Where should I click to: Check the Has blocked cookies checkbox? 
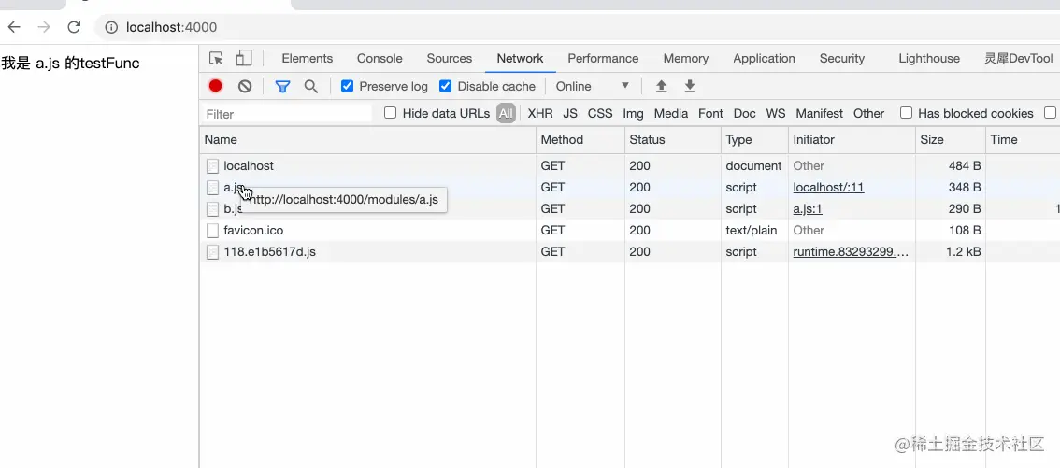[x=907, y=113]
